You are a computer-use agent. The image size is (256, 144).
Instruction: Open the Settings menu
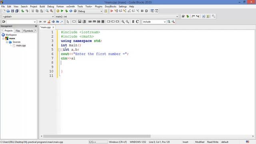[x=123, y=6]
